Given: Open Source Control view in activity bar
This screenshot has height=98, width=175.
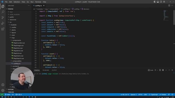Looking at the screenshot, I should [x=3, y=17].
